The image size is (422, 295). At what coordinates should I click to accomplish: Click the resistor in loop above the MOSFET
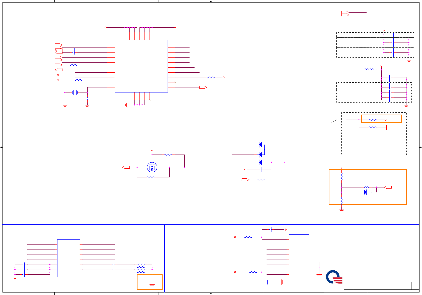tap(168, 155)
